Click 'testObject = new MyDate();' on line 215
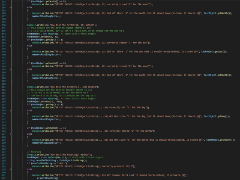240x180 pixels. tap(43, 99)
